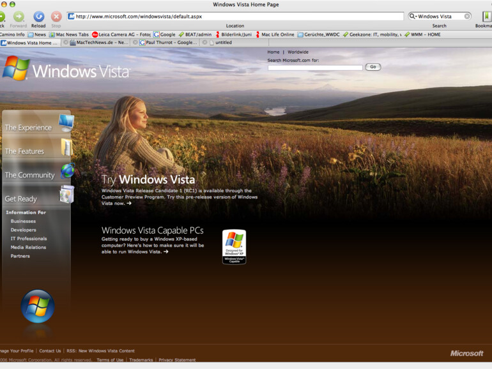Click the globe icon beside The Community

[x=68, y=170]
